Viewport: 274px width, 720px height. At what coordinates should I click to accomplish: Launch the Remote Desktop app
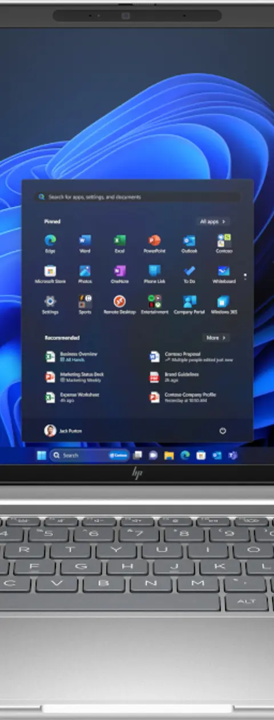tap(119, 305)
